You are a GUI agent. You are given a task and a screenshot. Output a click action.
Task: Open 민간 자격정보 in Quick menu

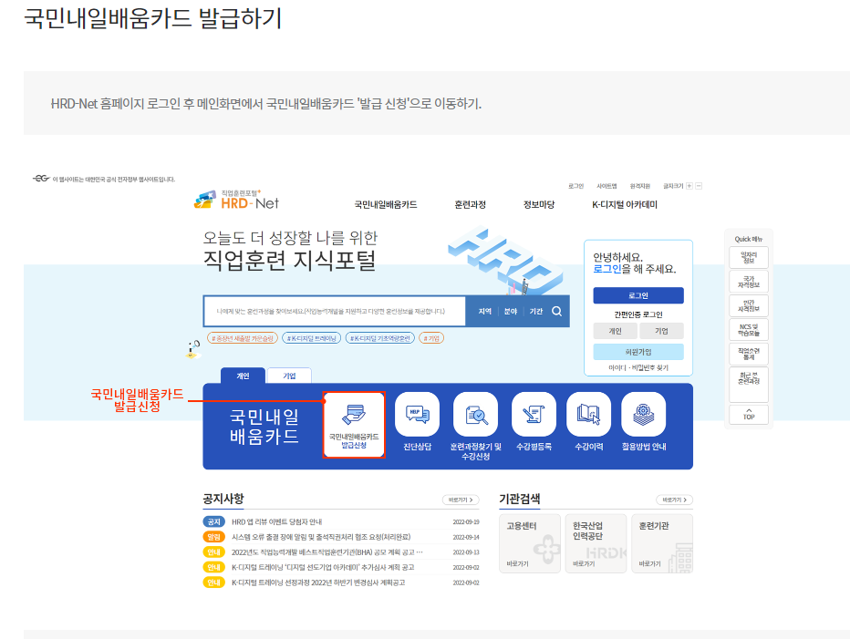tap(749, 305)
